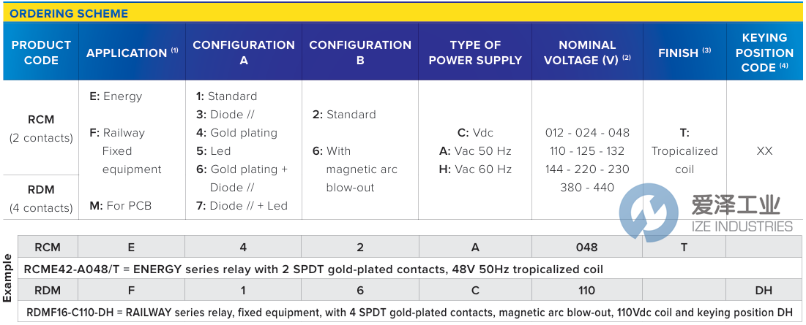Click the KEYING POSITION CODE header
Screen dimensions: 806x325
tap(764, 53)
